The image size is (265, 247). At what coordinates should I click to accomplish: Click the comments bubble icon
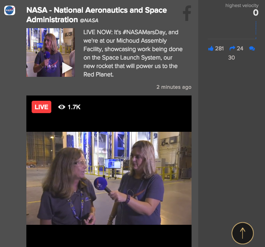(252, 49)
